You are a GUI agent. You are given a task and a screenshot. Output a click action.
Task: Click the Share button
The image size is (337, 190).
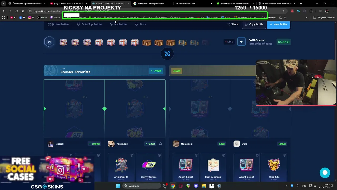232,24
